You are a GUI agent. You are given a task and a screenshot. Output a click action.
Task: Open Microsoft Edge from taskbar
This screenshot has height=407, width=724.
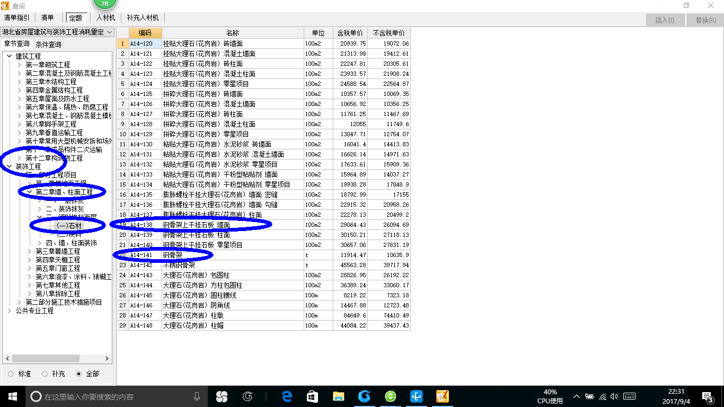click(x=287, y=396)
